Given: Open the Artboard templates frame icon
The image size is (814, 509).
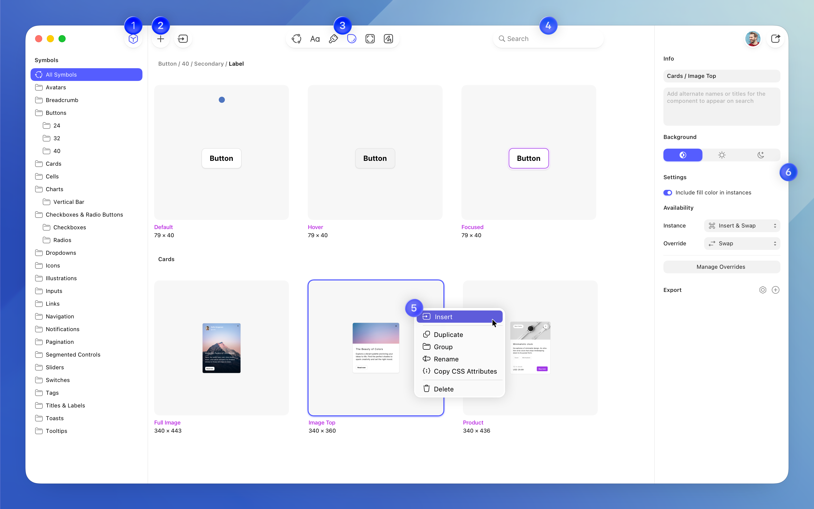Looking at the screenshot, I should tap(370, 39).
